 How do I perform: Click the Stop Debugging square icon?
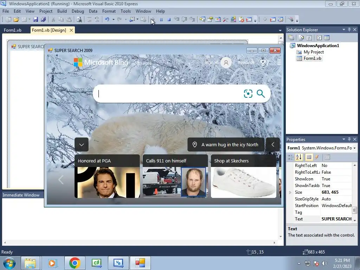tap(169, 20)
